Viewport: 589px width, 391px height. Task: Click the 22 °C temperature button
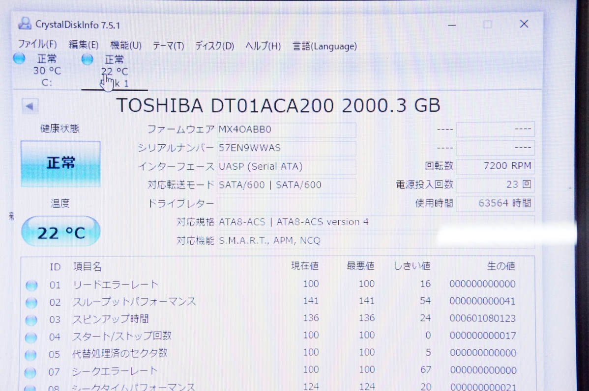point(61,232)
